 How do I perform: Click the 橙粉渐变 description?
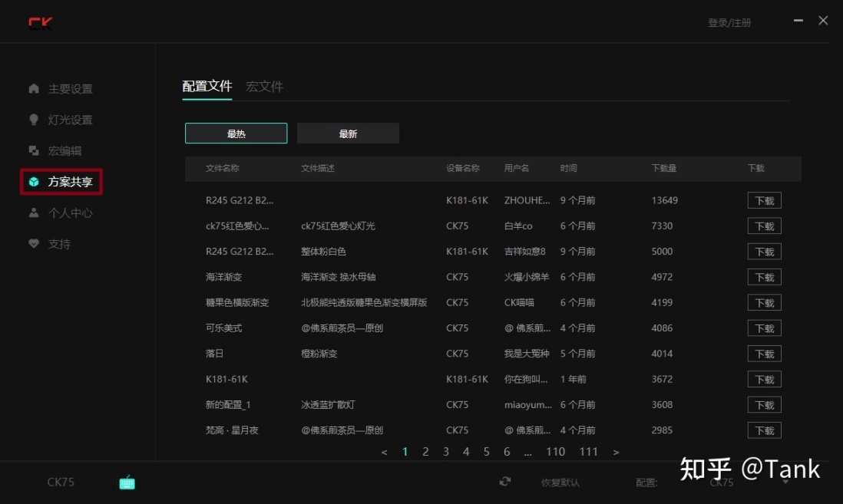319,354
